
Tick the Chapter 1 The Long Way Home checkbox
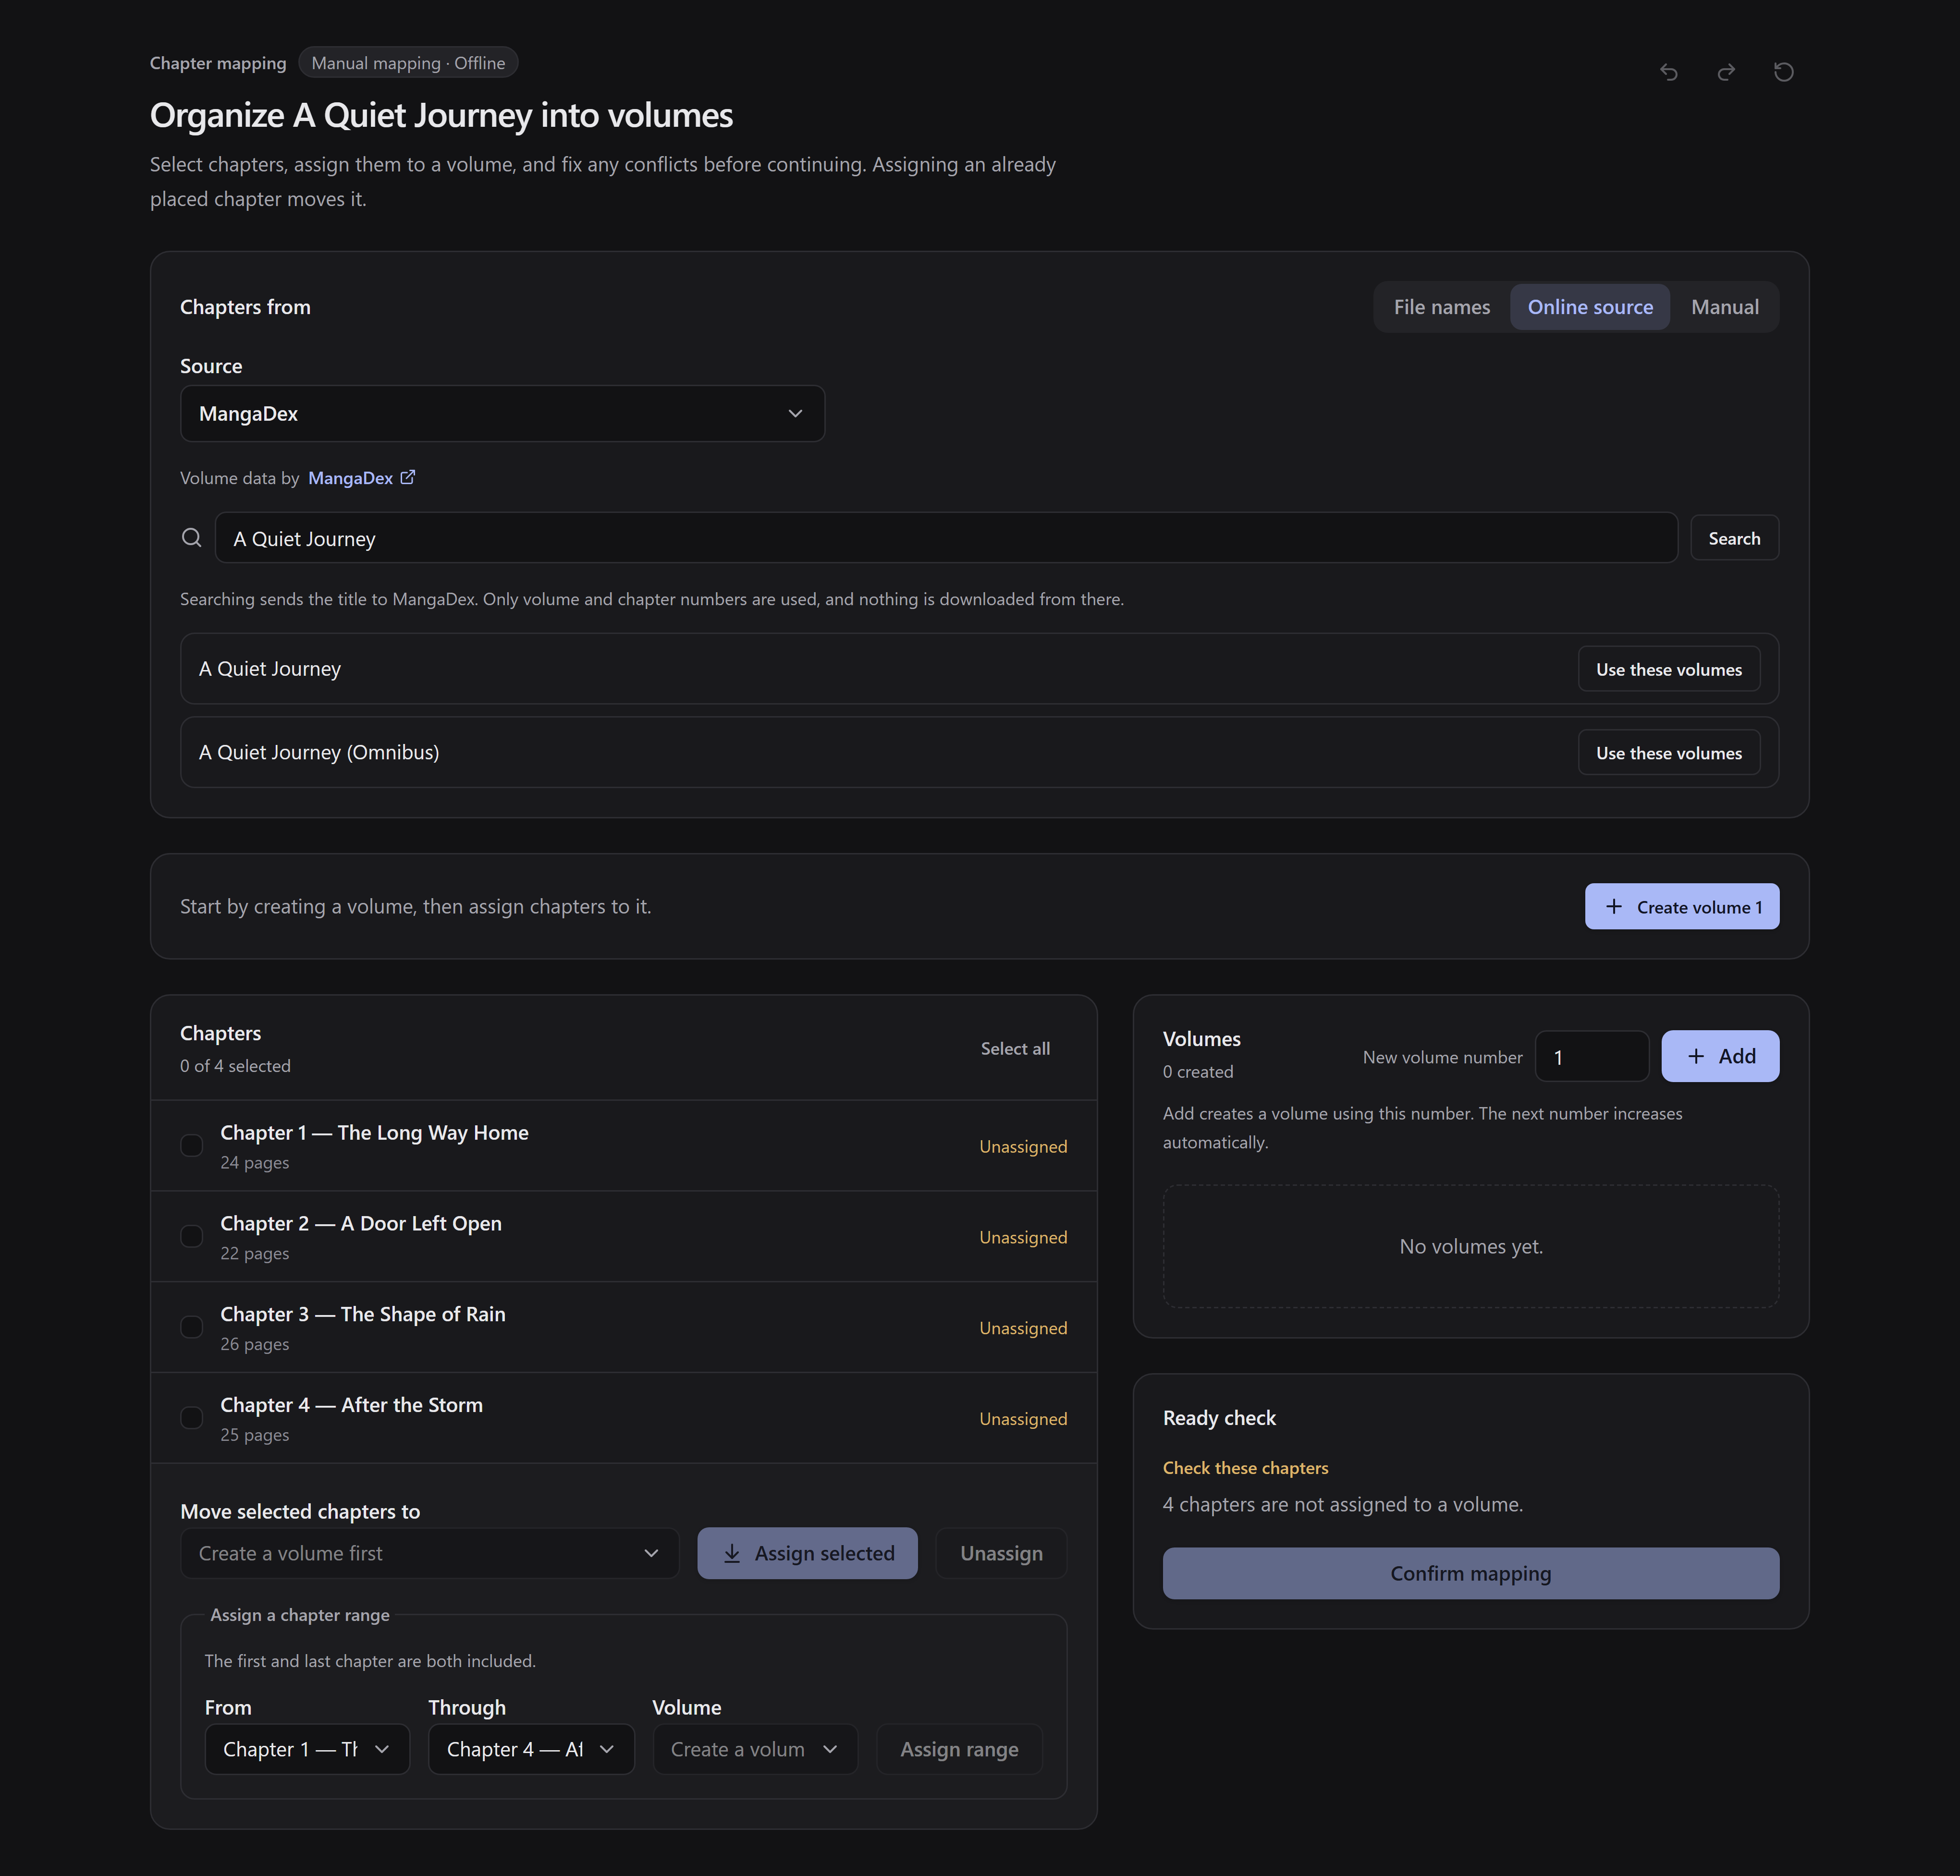191,1145
